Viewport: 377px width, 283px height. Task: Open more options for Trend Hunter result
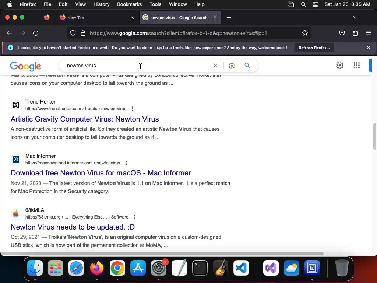133,109
